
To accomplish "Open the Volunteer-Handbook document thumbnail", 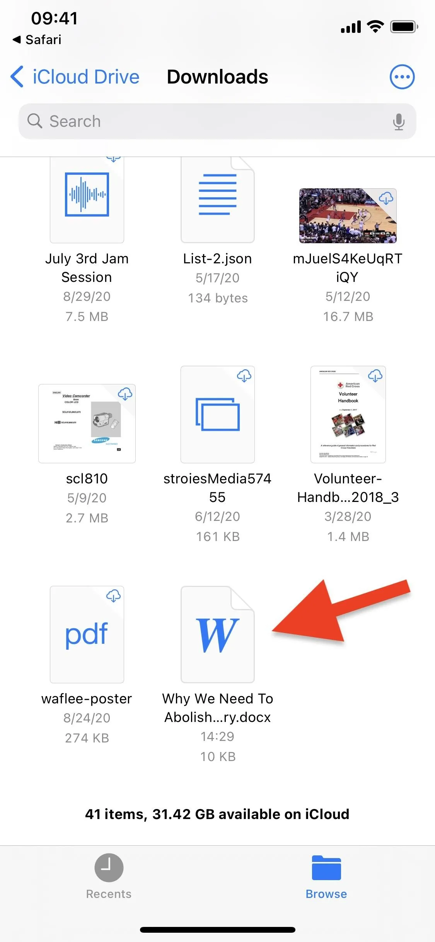I will point(348,415).
